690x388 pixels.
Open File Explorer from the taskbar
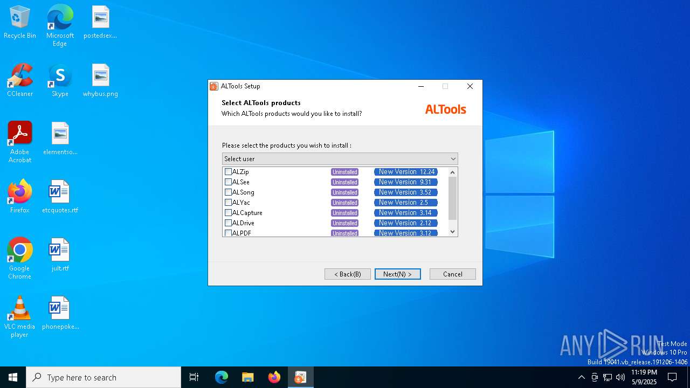pos(248,377)
